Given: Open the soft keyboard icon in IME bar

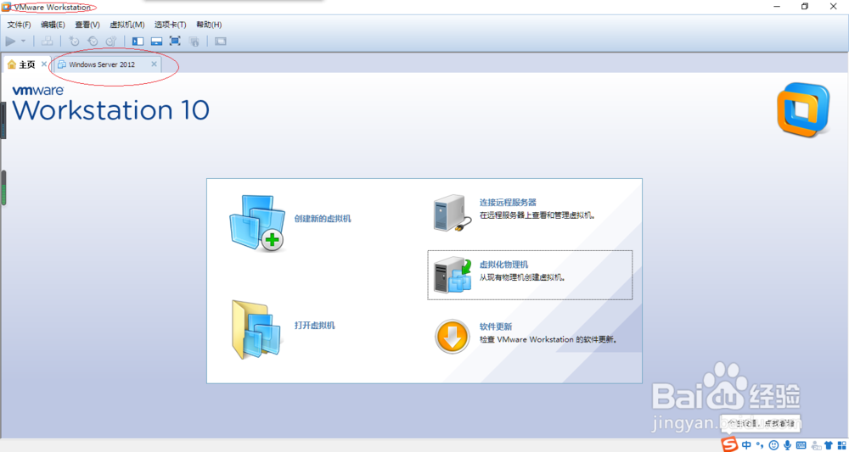Looking at the screenshot, I should [x=801, y=445].
